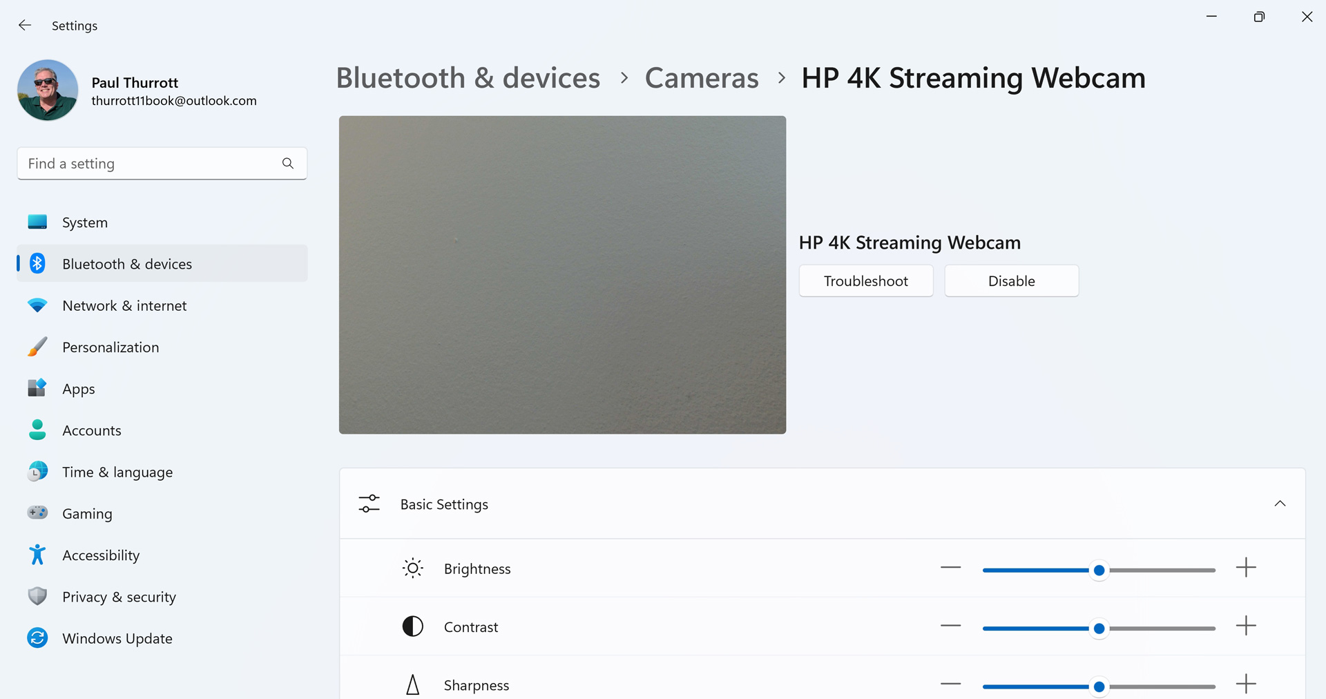Decrease Sharpness with minus button
The width and height of the screenshot is (1326, 699).
pyautogui.click(x=951, y=684)
